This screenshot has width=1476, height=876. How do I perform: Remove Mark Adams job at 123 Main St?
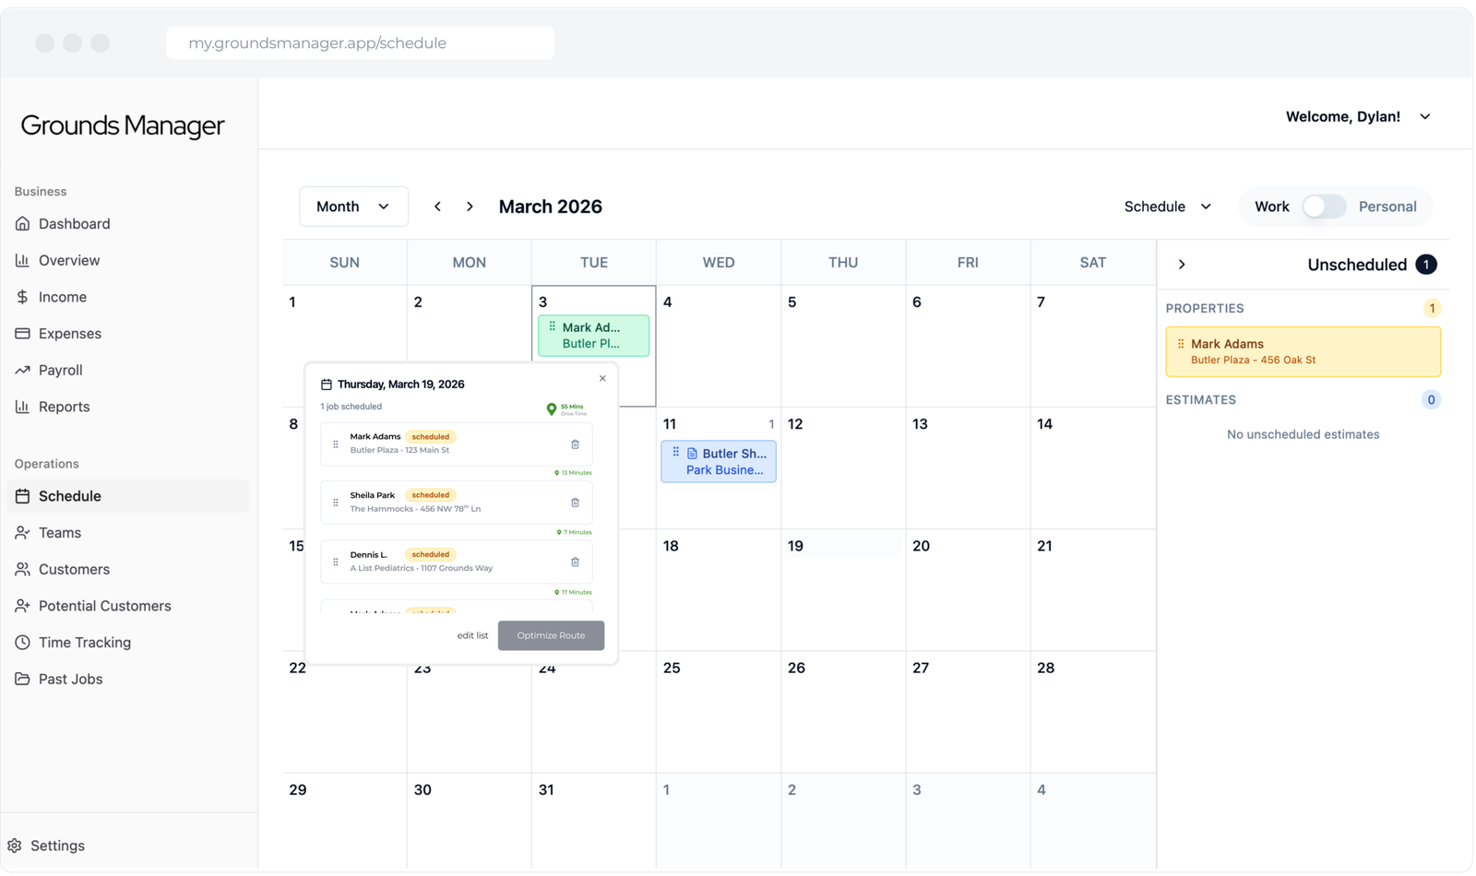[x=575, y=444]
